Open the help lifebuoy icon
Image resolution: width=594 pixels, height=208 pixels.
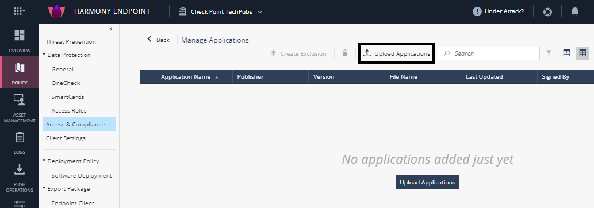point(547,11)
